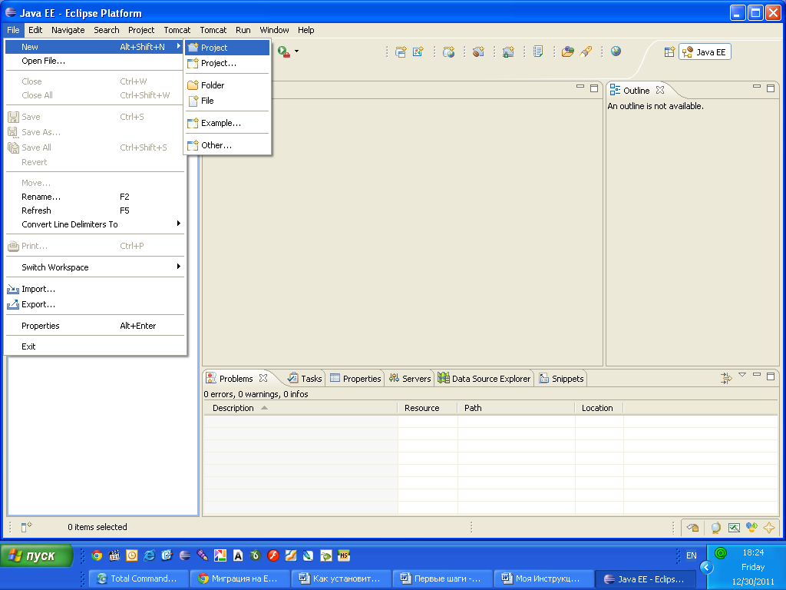Image resolution: width=786 pixels, height=590 pixels.
Task: Open the Edit menu
Action: (x=35, y=30)
